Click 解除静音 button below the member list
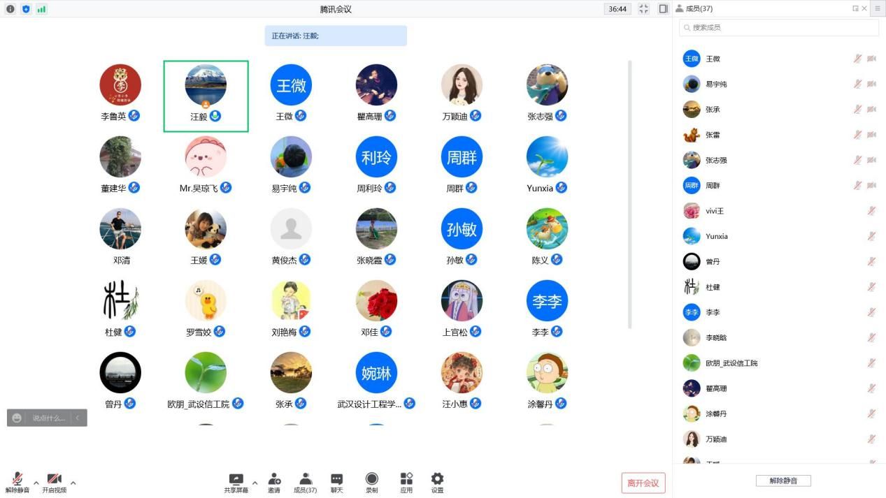886x498 pixels. pyautogui.click(x=783, y=481)
